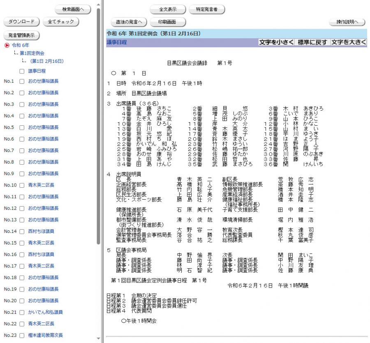The image size is (370, 343).
Task: Open the No.21 かいでん和弘議員 speech link
Action: point(45,312)
